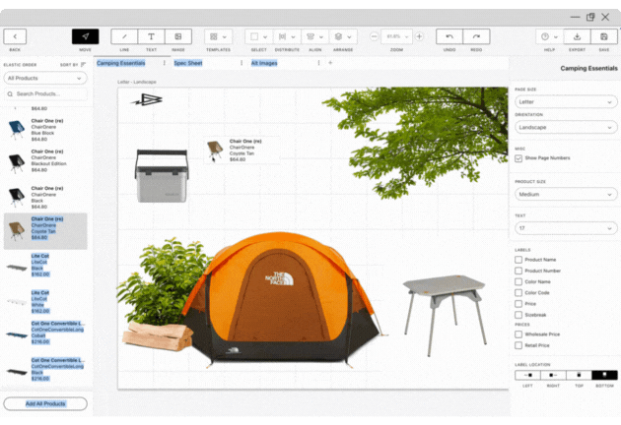Open the Help icon
This screenshot has width=621, height=425.
(x=545, y=36)
